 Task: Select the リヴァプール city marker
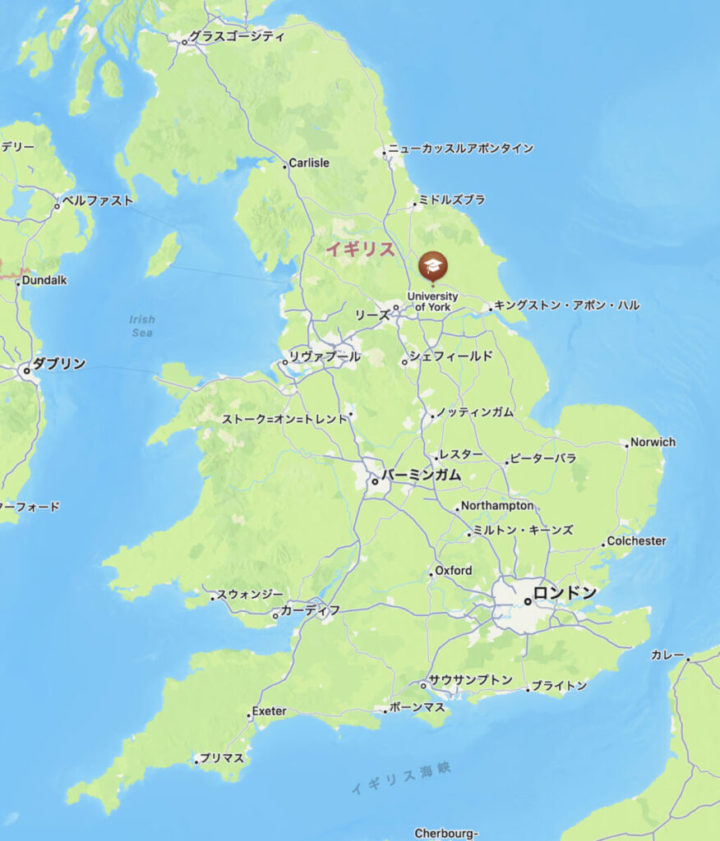coord(285,362)
